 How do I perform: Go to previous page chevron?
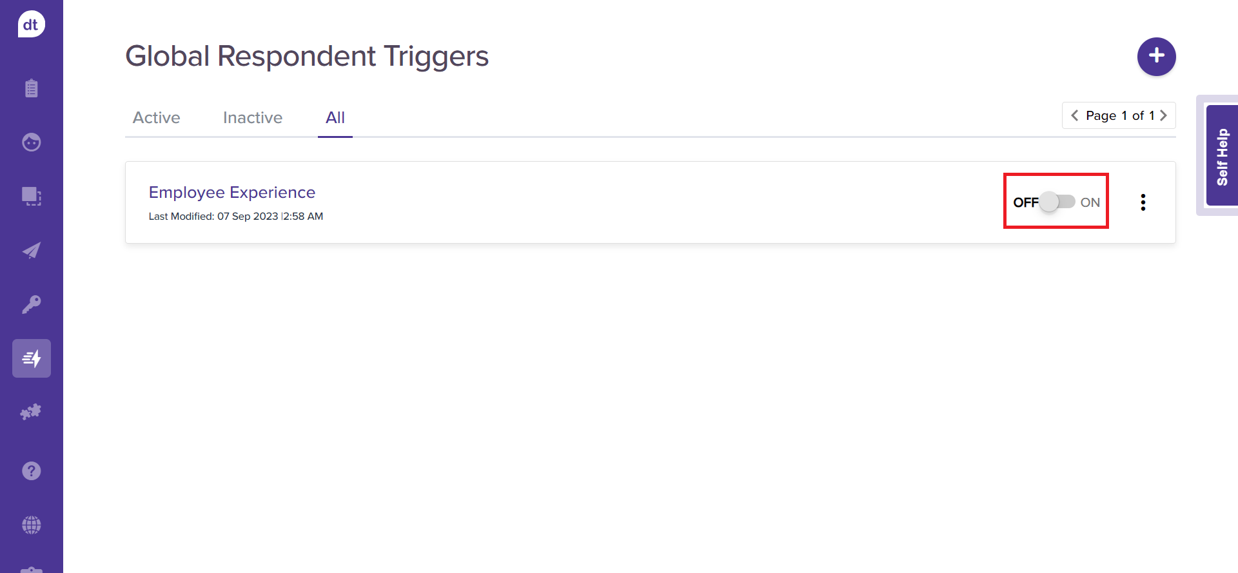point(1074,115)
